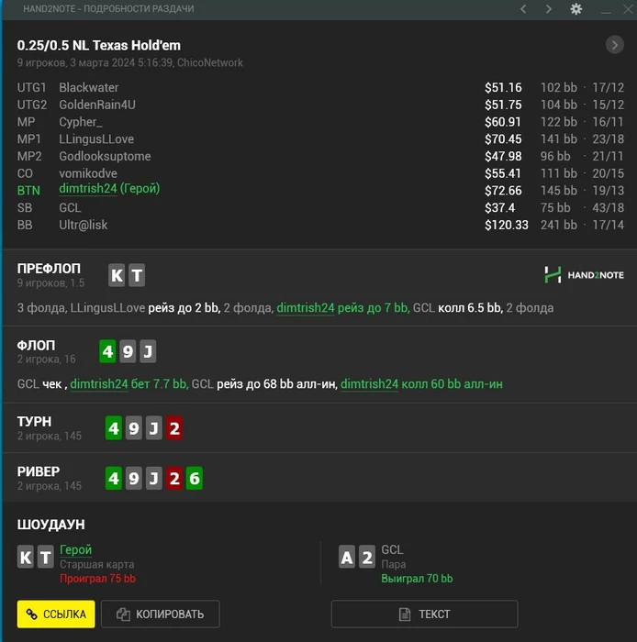The width and height of the screenshot is (637, 642).
Task: Click the ФЛОП section heading
Action: coord(36,346)
